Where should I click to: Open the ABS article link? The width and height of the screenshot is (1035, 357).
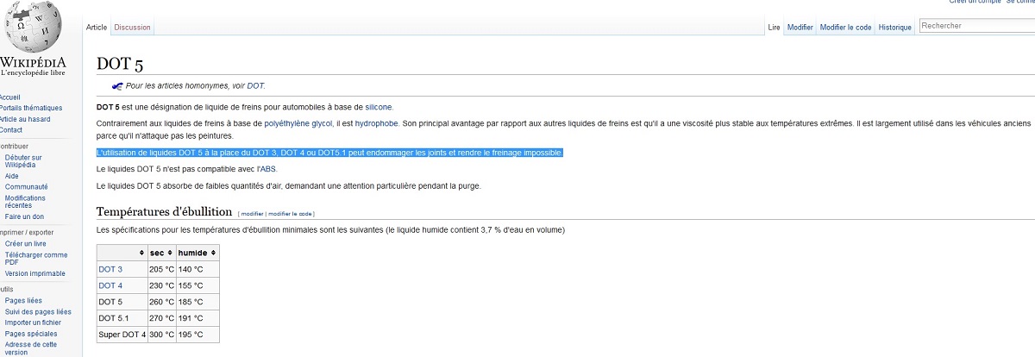267,169
